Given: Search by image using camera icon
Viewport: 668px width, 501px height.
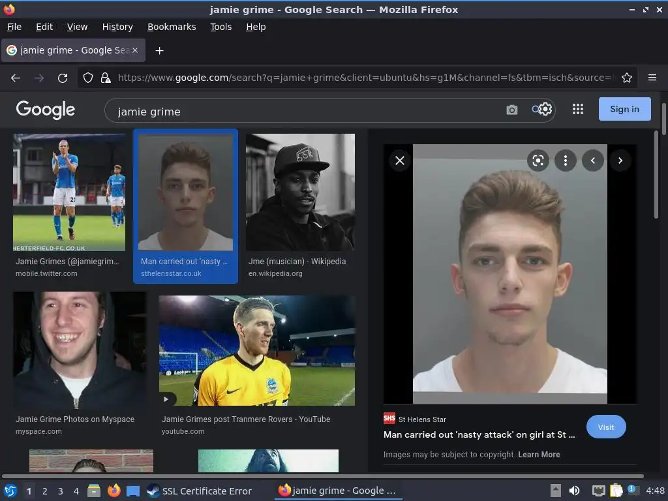Looking at the screenshot, I should click(x=511, y=110).
